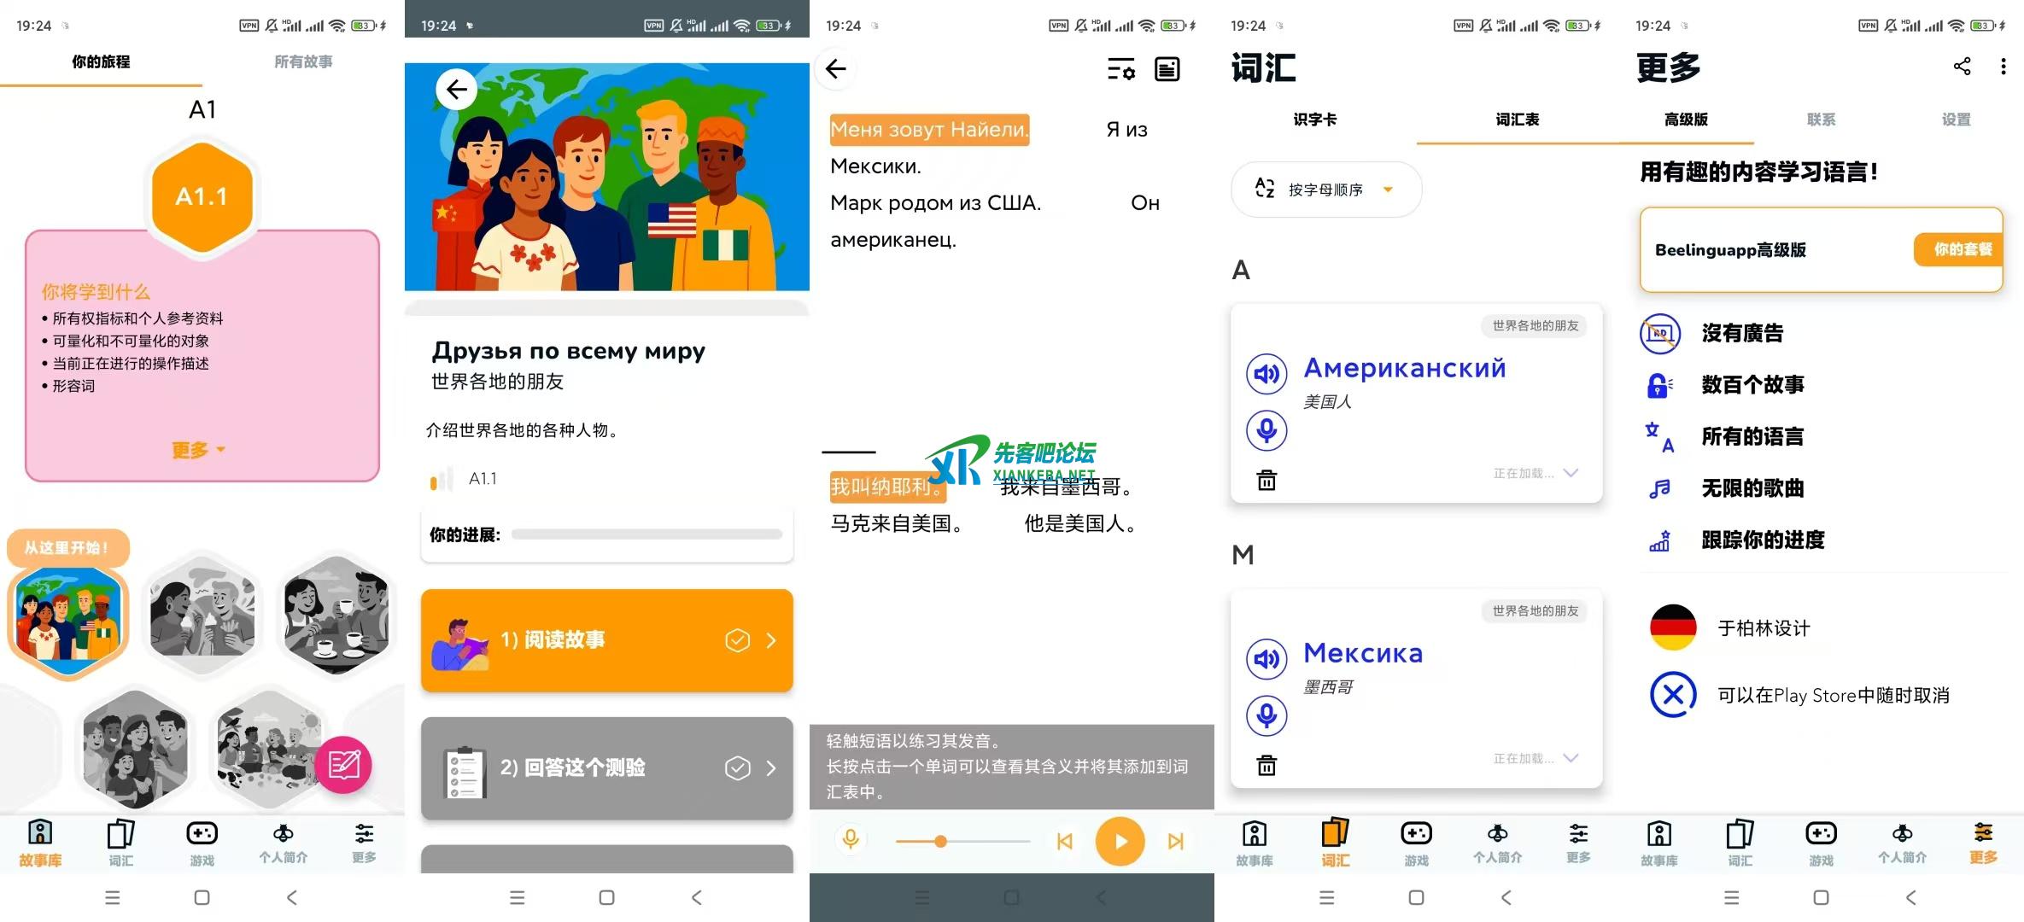This screenshot has height=922, width=2024.
Task: Go back using the arrow in story reader
Action: click(835, 69)
